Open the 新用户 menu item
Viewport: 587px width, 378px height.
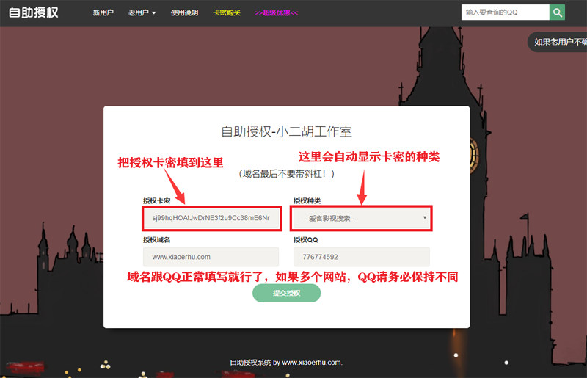click(103, 12)
